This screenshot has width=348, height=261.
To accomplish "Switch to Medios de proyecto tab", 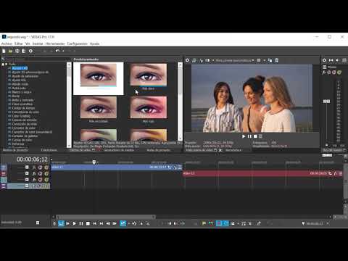I will [15, 150].
